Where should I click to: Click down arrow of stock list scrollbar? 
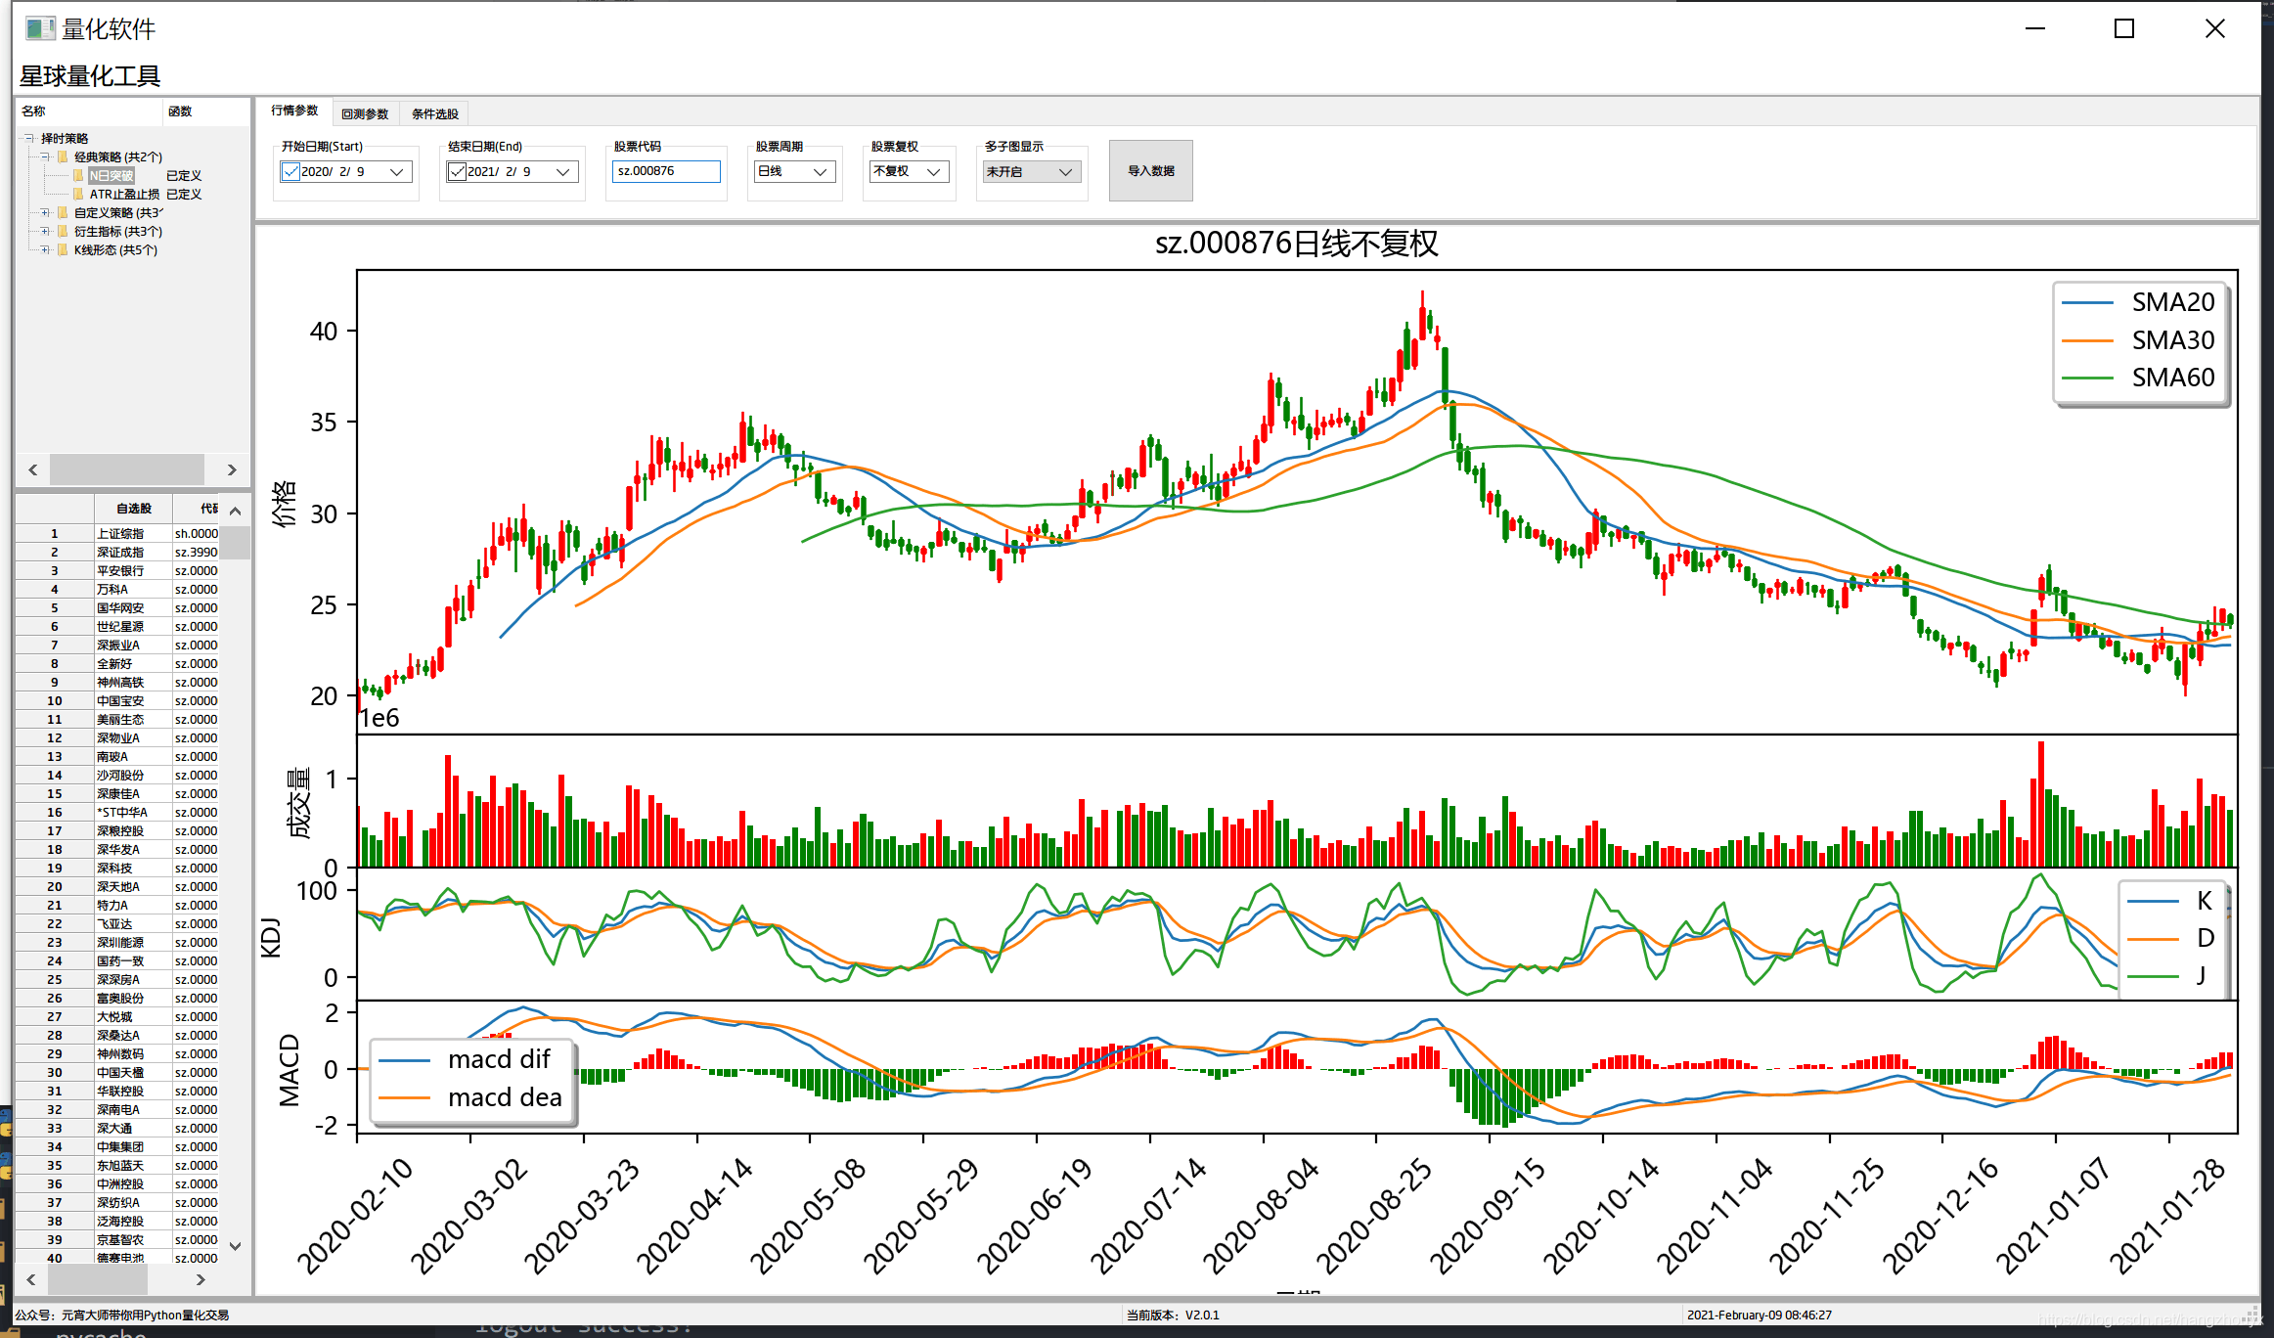point(236,1246)
